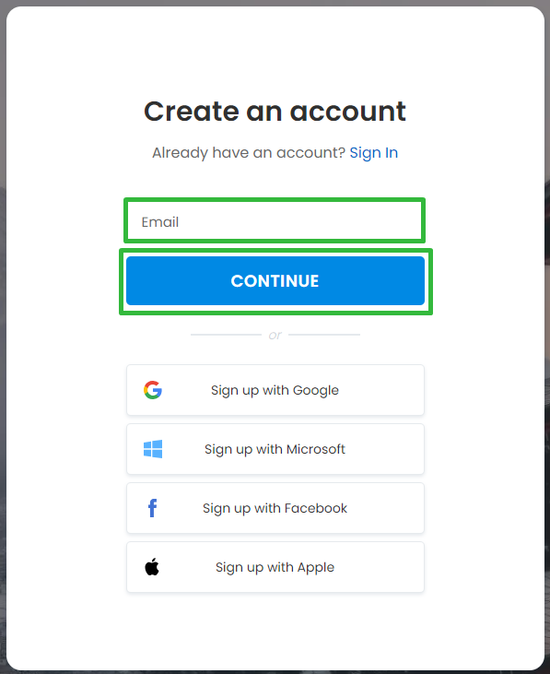Screen dimensions: 550x674
Task: Click the Email placeholder text
Action: tap(160, 222)
